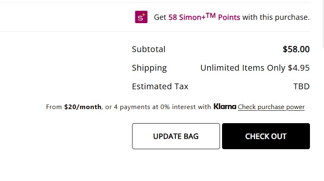Click the 58 Simon+ Points text

click(x=204, y=17)
